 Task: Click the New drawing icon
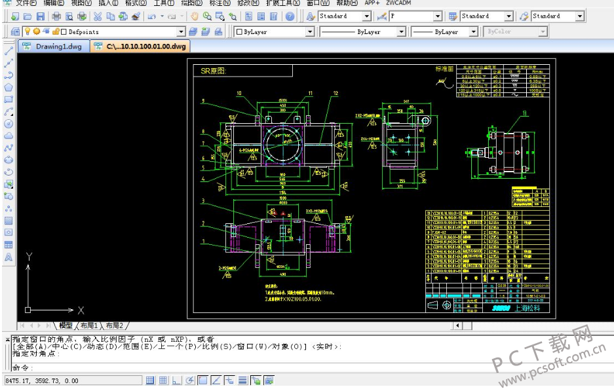[15, 16]
